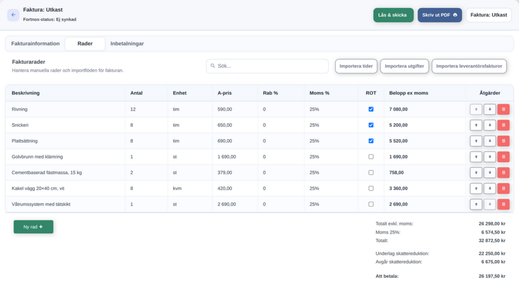Move Snickeri row up
The image size is (519, 286).
click(476, 125)
